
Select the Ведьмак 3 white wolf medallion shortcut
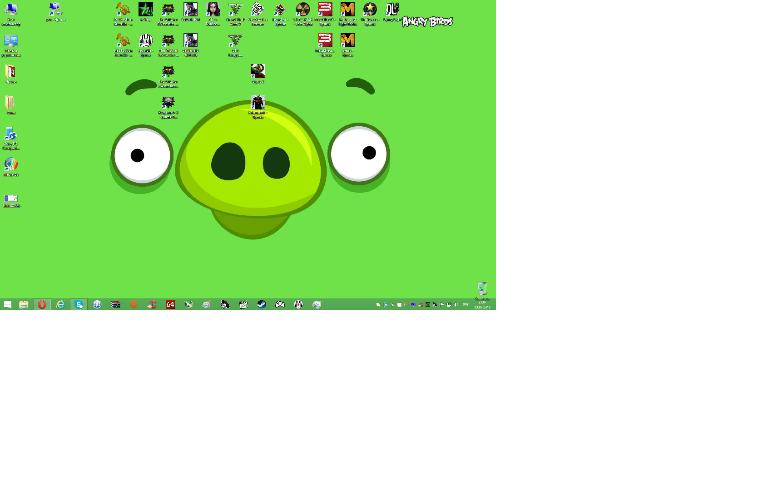coord(168,107)
